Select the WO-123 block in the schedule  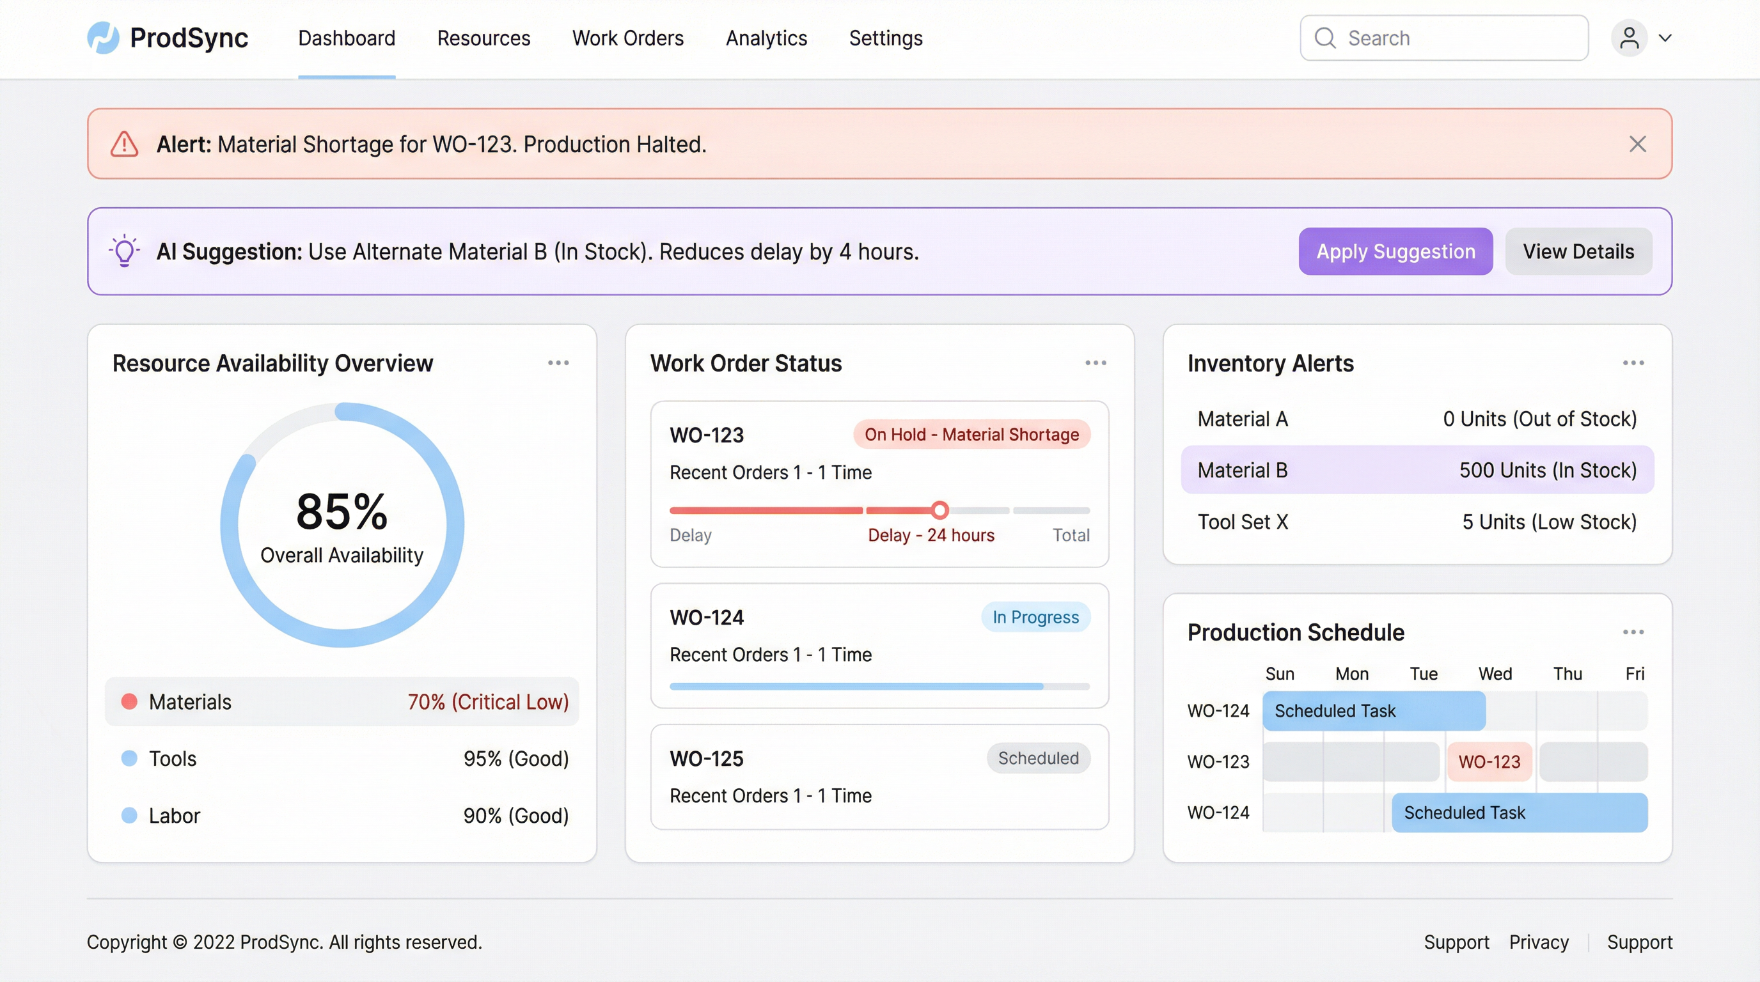pyautogui.click(x=1489, y=761)
